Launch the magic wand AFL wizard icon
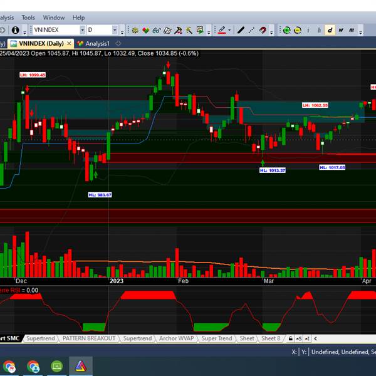The height and width of the screenshot is (376, 376). coord(189,31)
